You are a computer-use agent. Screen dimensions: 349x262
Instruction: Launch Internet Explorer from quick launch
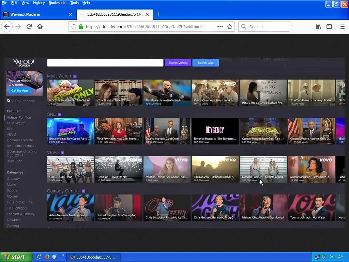(x=39, y=257)
